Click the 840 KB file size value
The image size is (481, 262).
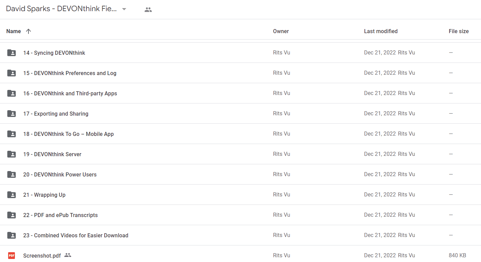(457, 255)
